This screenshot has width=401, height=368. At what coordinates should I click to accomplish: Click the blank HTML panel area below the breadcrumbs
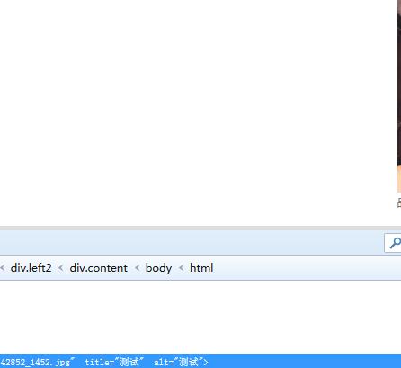coord(200,317)
